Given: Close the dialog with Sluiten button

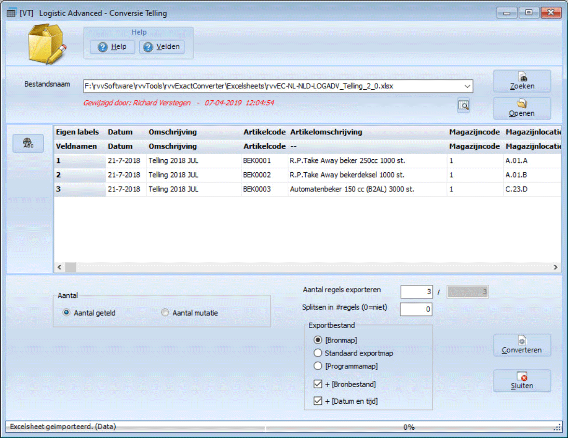Looking at the screenshot, I should click(x=522, y=381).
